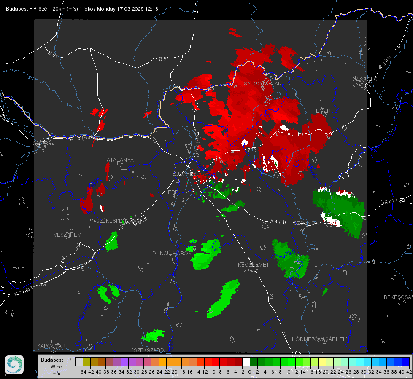The image size is (413, 379).
Task: Pick the bright green swatch between 10 and 12
Action: (292, 362)
